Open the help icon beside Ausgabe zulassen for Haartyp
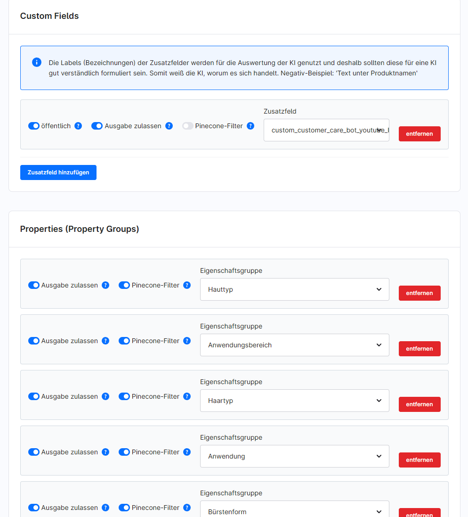 pyautogui.click(x=105, y=396)
